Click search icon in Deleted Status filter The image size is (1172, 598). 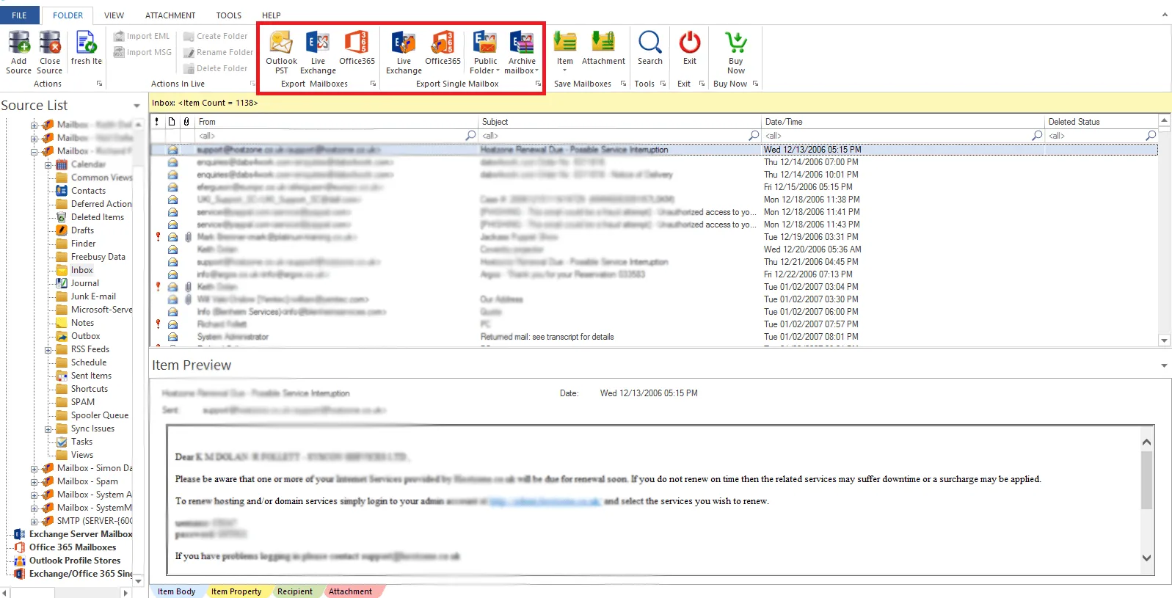click(1151, 136)
